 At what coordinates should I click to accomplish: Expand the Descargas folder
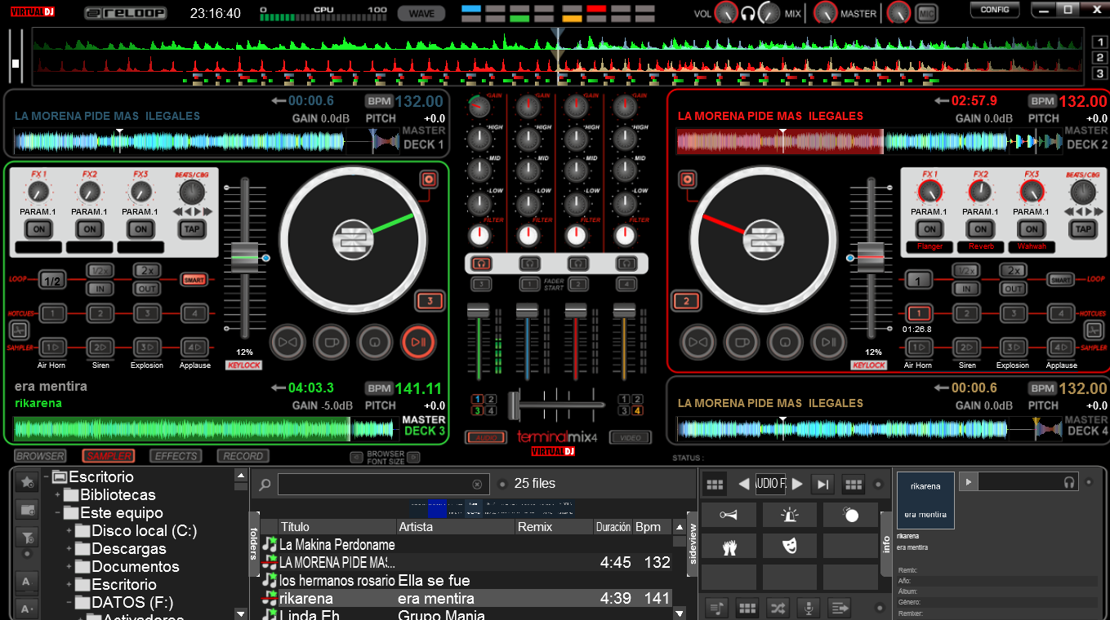(x=69, y=549)
